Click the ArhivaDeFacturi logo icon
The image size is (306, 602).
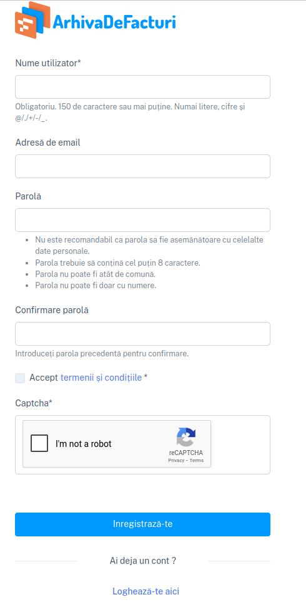click(x=32, y=20)
